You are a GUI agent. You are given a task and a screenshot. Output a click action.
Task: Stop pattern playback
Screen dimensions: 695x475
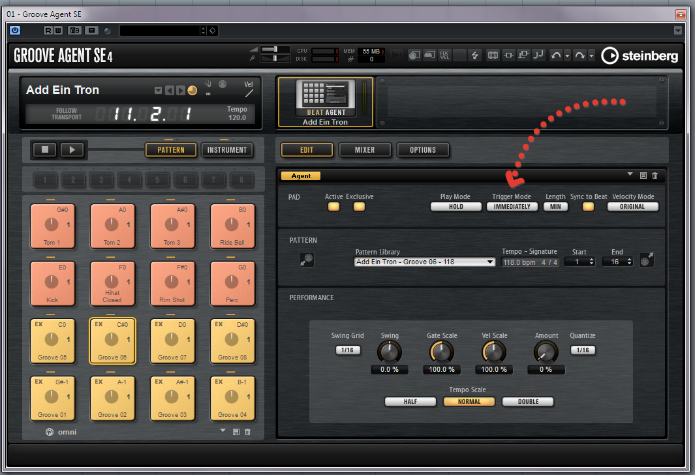[x=45, y=150]
